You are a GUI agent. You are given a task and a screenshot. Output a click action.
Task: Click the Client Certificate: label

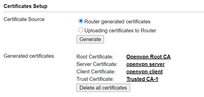[x=96, y=72]
